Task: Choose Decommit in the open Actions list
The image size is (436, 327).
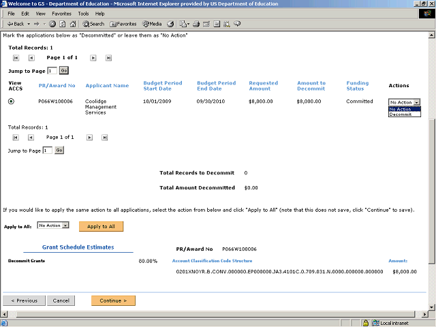Action: [x=404, y=114]
